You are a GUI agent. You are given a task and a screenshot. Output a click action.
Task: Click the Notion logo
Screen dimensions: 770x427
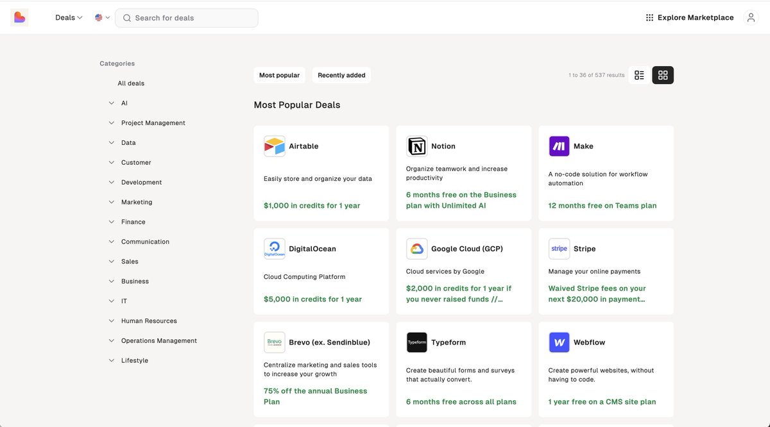pyautogui.click(x=417, y=146)
